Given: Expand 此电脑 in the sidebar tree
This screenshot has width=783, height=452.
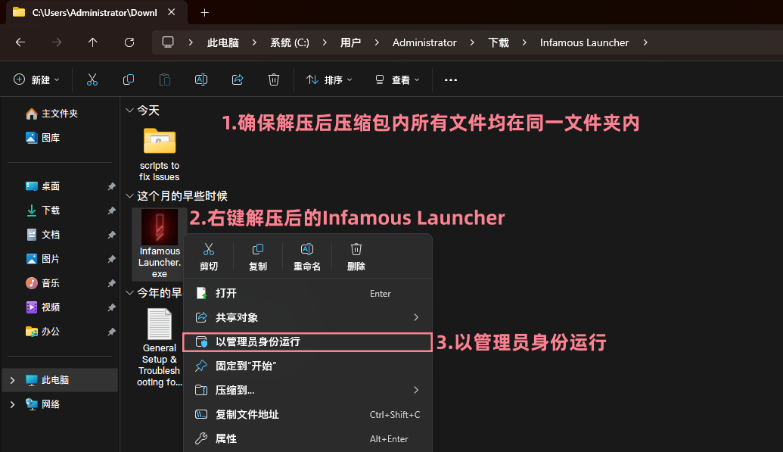Looking at the screenshot, I should (13, 380).
